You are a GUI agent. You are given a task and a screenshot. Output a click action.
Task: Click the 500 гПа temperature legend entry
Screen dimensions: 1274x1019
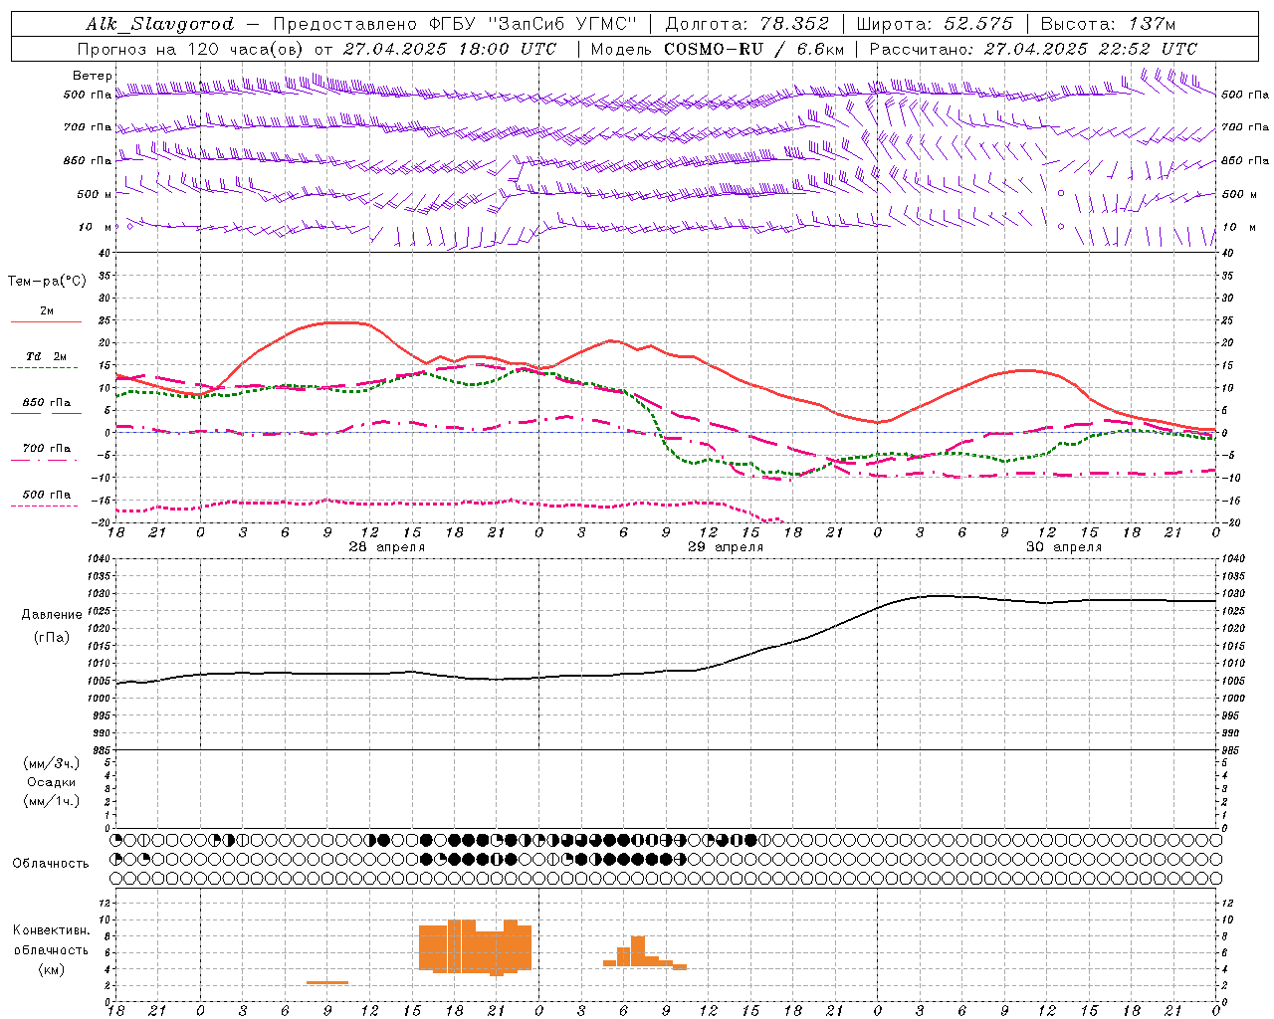tap(47, 495)
